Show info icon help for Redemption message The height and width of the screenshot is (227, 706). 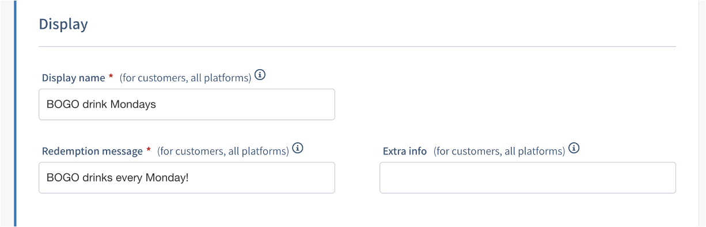298,148
